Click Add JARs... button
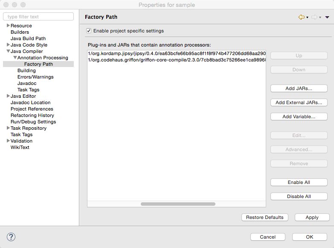The height and width of the screenshot is (248, 334). pos(299,88)
